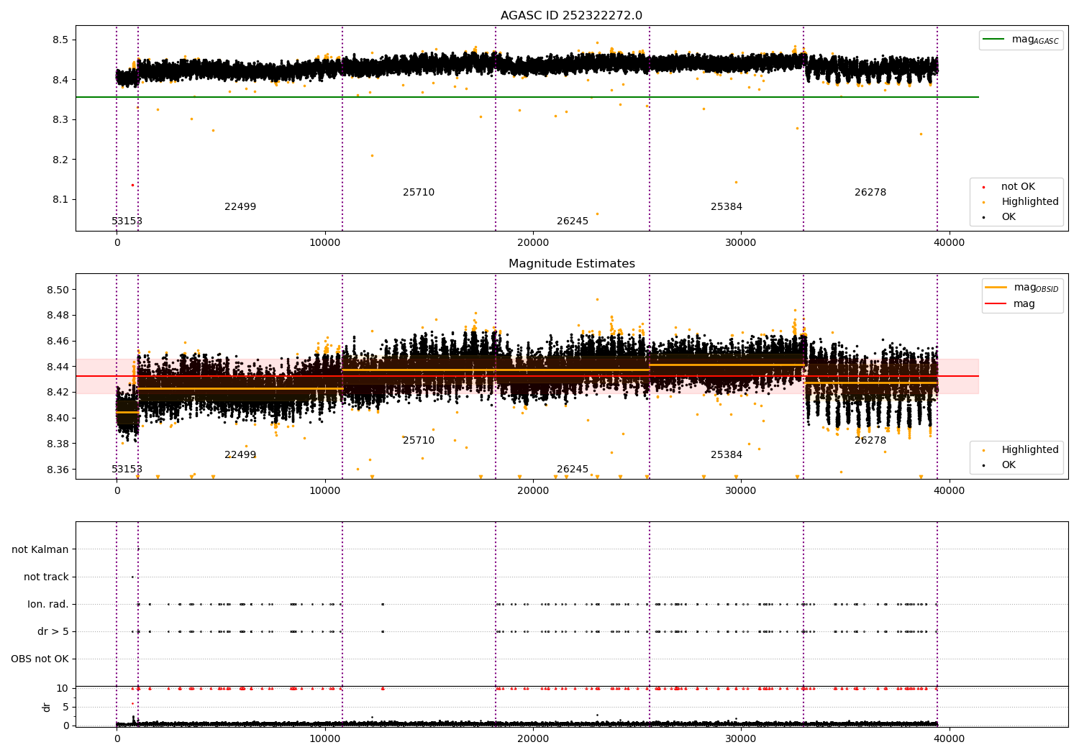The width and height of the screenshot is (1079, 755).
Task: Select the Magnitude Estimates subplot title
Action: tap(571, 264)
